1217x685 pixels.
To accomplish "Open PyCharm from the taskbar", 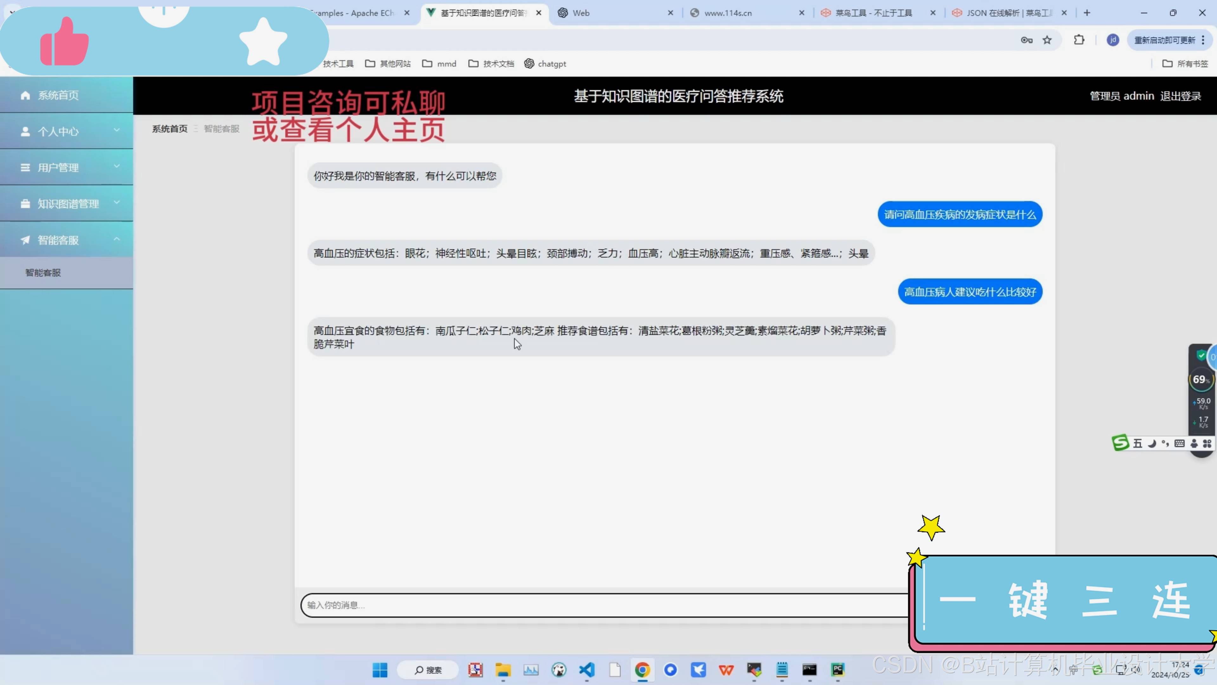I will 838,670.
